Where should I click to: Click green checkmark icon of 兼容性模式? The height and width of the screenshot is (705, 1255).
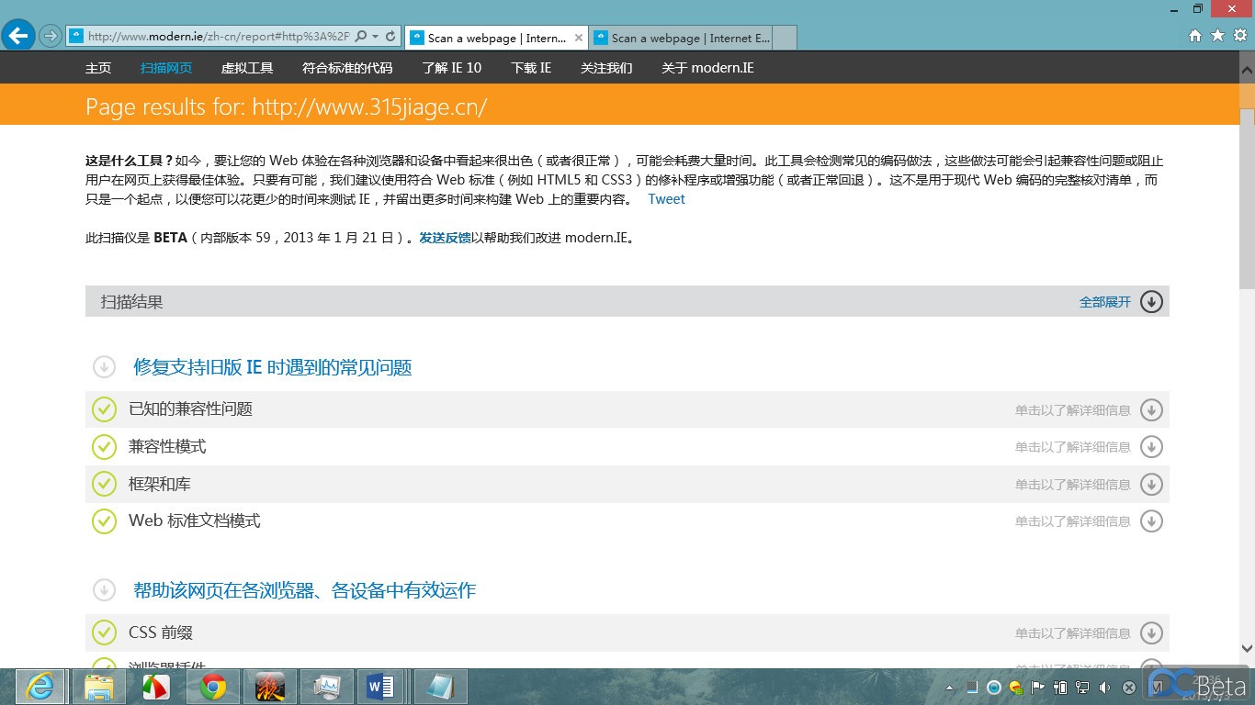pyautogui.click(x=104, y=447)
